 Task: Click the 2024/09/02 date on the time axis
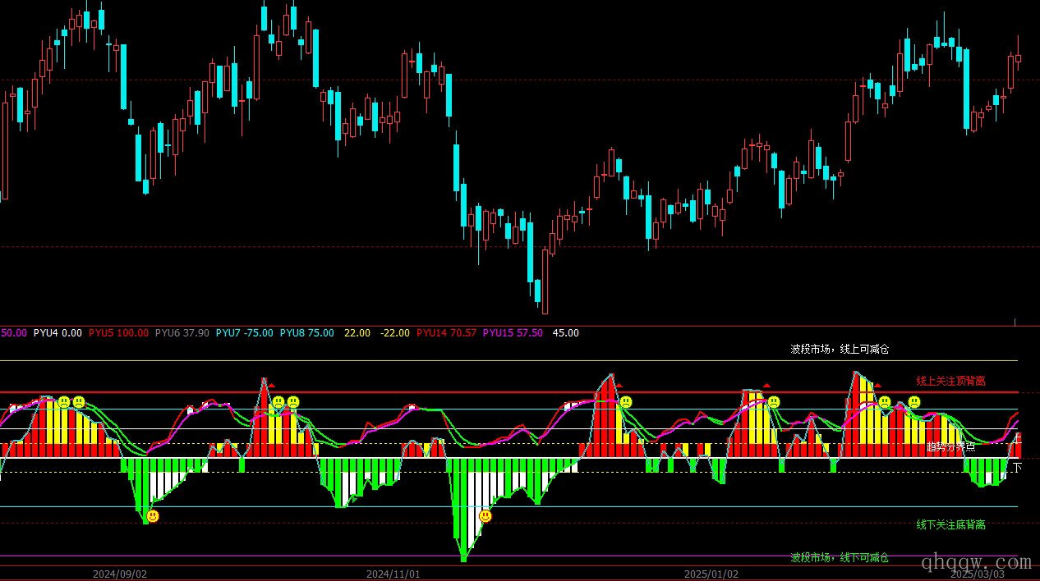pyautogui.click(x=119, y=574)
